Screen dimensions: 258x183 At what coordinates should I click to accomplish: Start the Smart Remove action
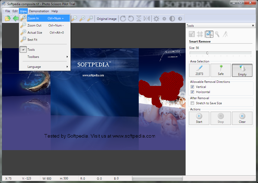click(199, 118)
